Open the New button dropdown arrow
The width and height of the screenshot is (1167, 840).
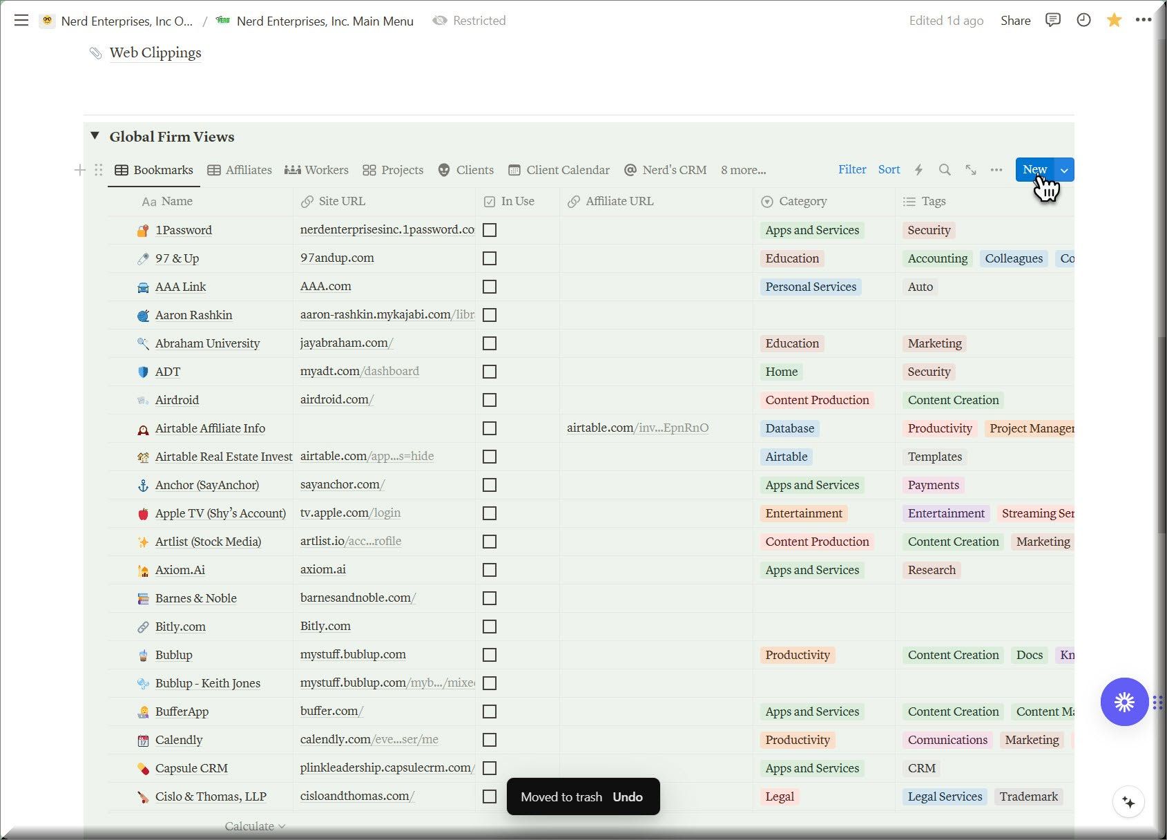coord(1065,170)
